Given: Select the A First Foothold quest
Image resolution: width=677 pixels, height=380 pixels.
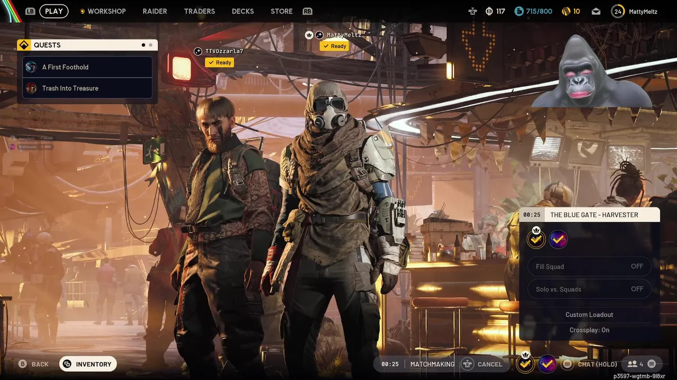Looking at the screenshot, I should (88, 67).
